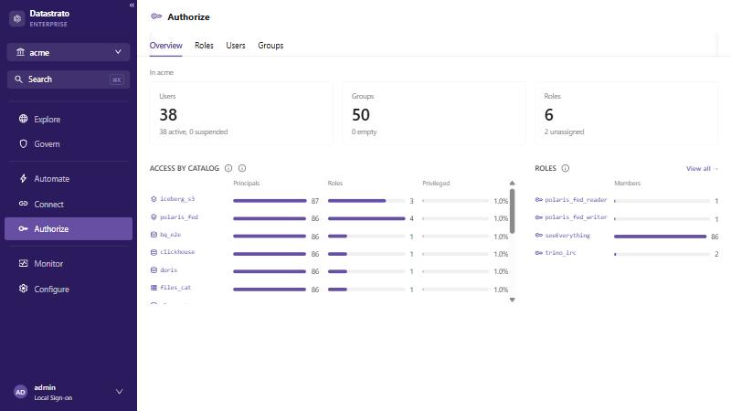Screen dimensions: 731x411
Task: Open the Monitor section
Action: [x=69, y=263]
